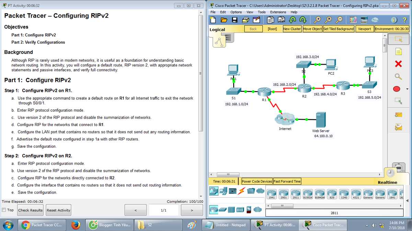Open the Tools menu
Image resolution: width=412 pixels, height=231 pixels.
coord(262,12)
